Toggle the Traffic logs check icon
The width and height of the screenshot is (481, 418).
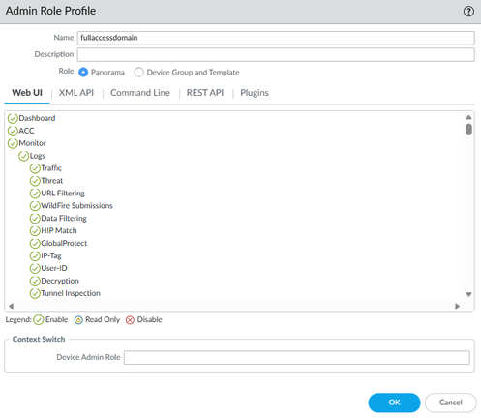coord(35,168)
